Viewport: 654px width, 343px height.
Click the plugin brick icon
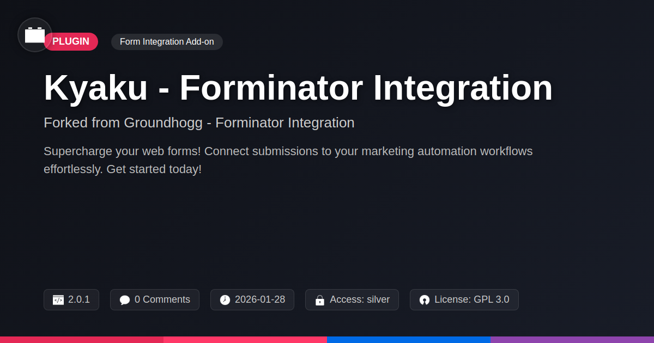pos(35,35)
